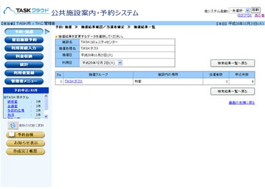Open the 利用実績入力 menu
The height and width of the screenshot is (189, 265).
click(24, 48)
